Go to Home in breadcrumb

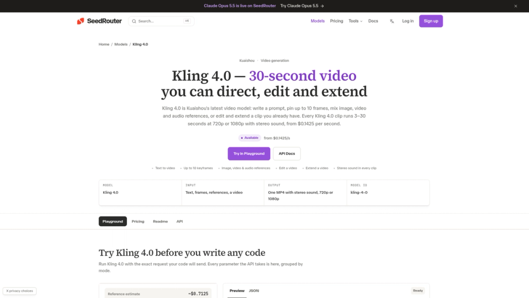(104, 44)
